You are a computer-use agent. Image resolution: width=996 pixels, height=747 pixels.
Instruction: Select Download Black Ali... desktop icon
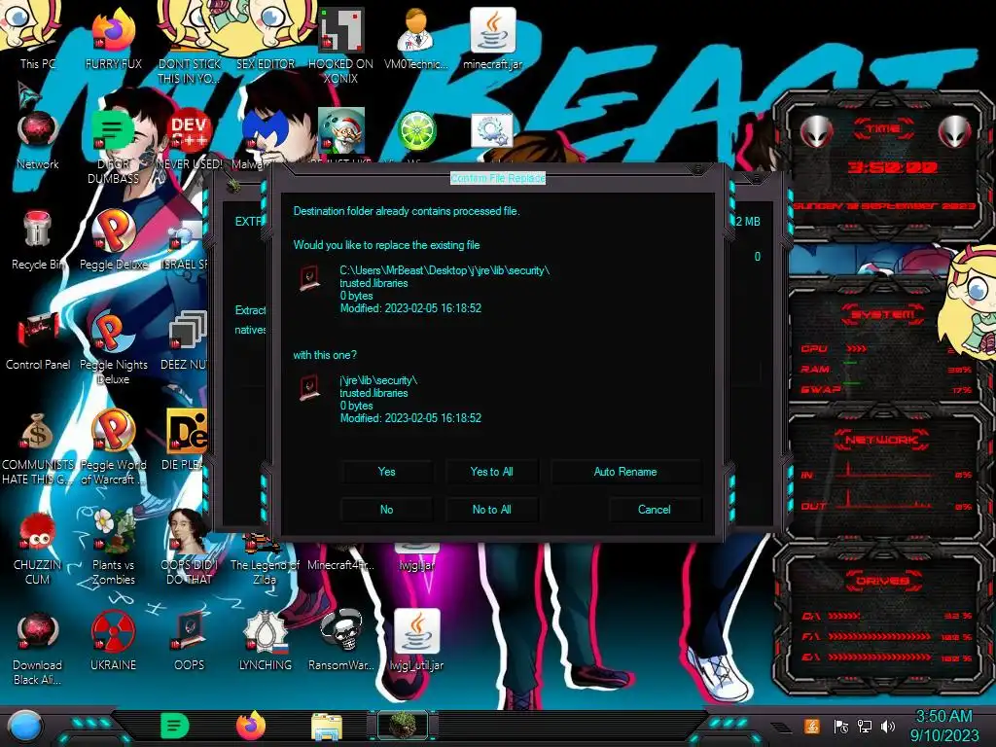[38, 648]
